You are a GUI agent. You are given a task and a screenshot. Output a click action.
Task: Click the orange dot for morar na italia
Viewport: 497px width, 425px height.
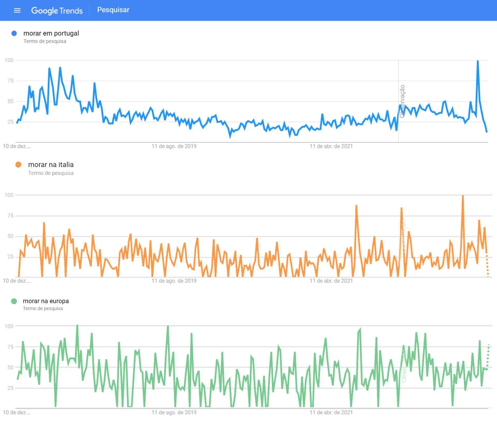point(18,165)
